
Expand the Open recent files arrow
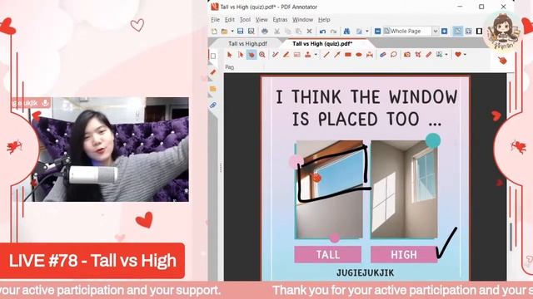(232, 32)
